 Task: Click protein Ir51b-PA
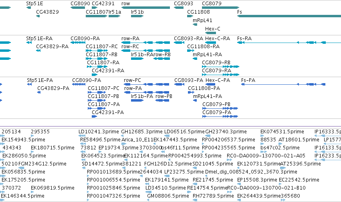click(x=142, y=96)
